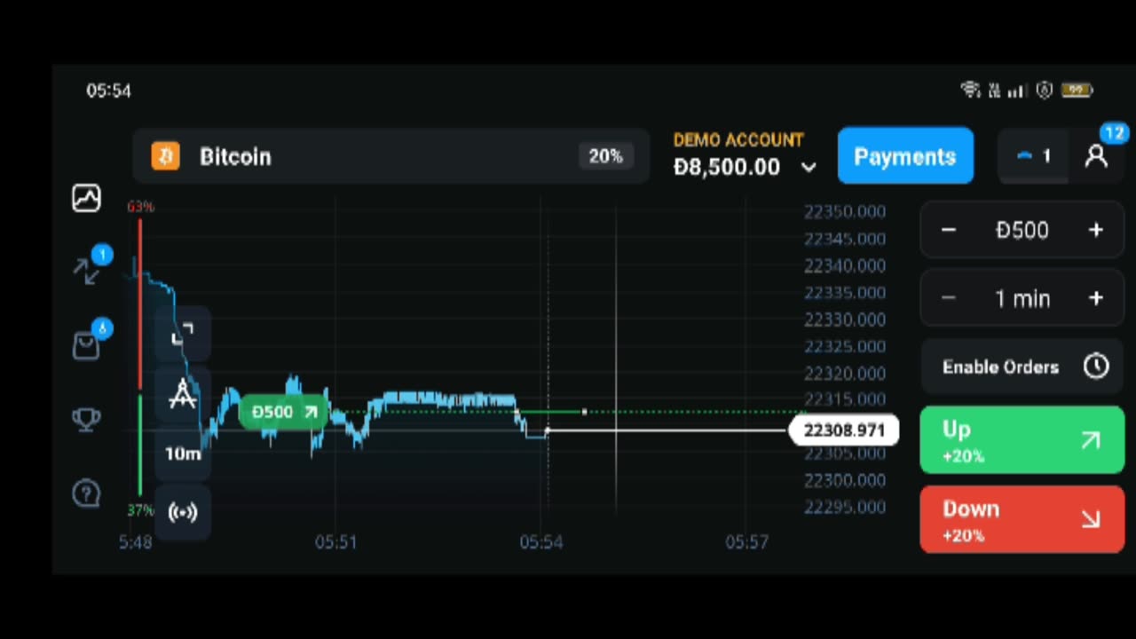Increase the Đ500 trade amount

click(x=1096, y=230)
